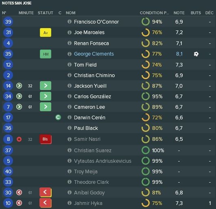The width and height of the screenshot is (216, 209).
Task: Open Vytautas Andriuskevicius player profile
Action: [103, 161]
